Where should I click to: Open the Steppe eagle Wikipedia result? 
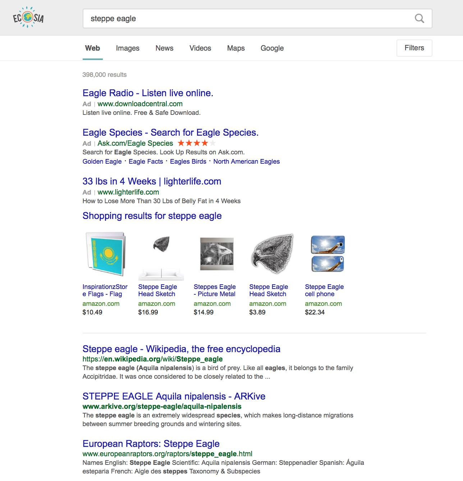tap(182, 349)
